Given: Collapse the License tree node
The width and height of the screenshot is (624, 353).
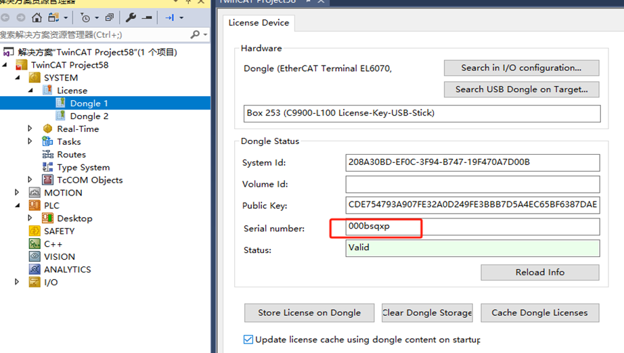Looking at the screenshot, I should point(30,90).
